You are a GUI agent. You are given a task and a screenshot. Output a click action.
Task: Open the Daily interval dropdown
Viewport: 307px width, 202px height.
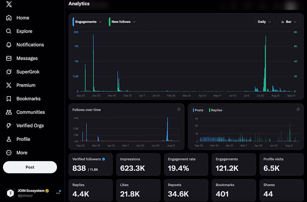tap(264, 22)
